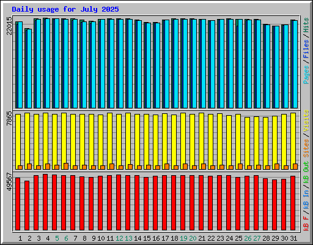Click the cyan pages bar for day 16
Screen dimensions: 313x245
coord(158,66)
